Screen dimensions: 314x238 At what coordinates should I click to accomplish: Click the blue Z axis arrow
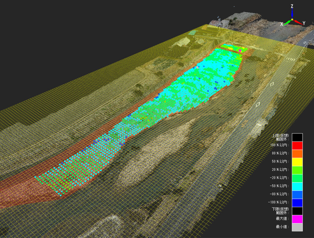(x=292, y=13)
